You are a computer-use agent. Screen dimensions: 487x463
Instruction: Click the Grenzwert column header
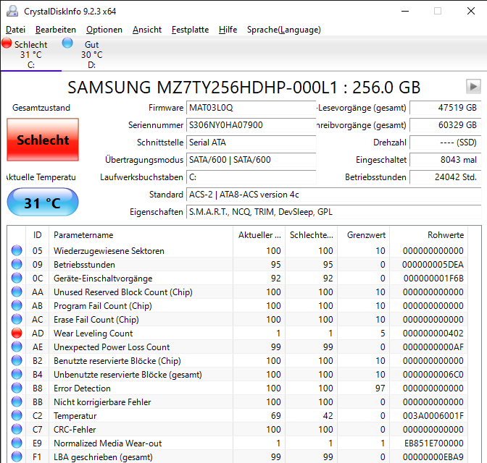coord(363,235)
